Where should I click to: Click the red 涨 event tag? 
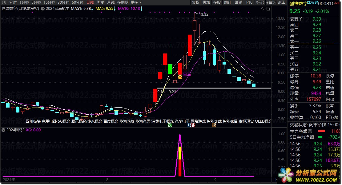(x=193, y=125)
